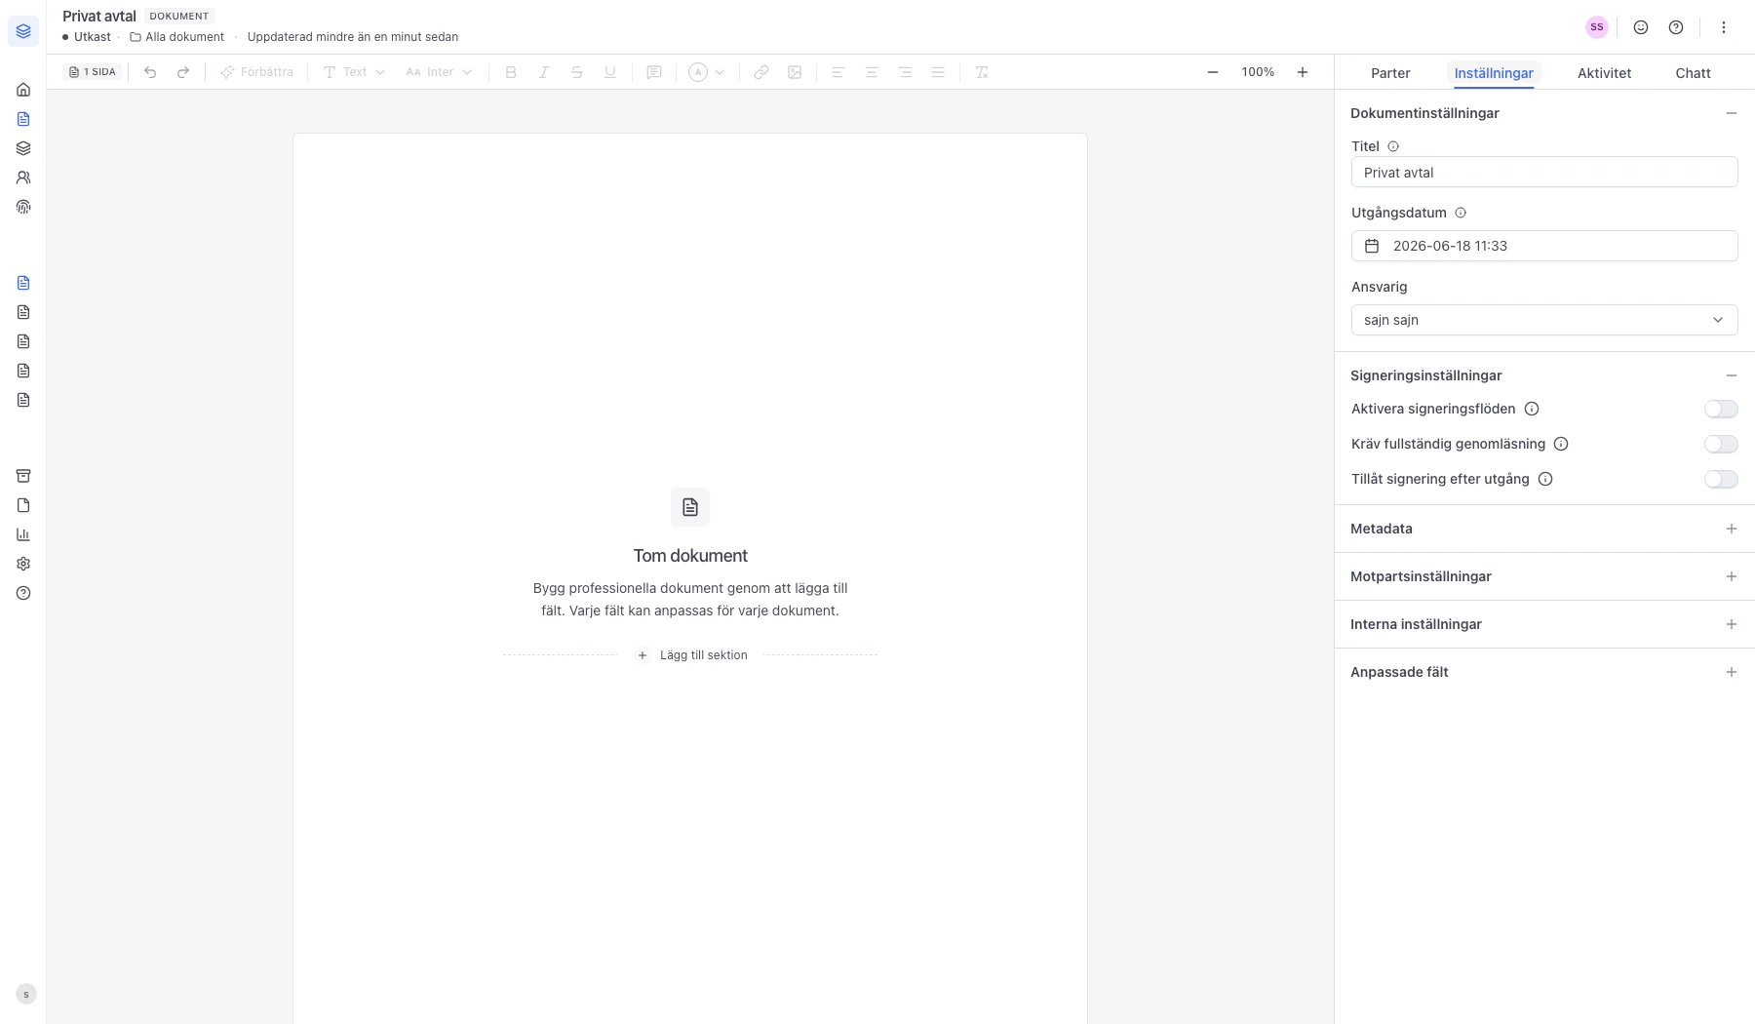Image resolution: width=1755 pixels, height=1024 pixels.
Task: Toggle strikethrough formatting
Action: point(577,72)
